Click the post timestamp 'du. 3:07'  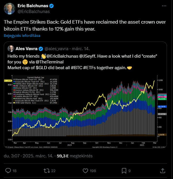(x=12, y=156)
